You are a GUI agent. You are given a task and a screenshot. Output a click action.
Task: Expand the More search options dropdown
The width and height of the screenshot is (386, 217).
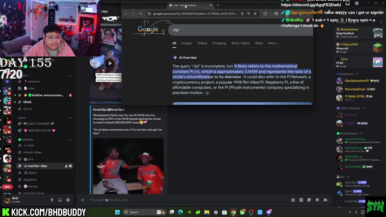coord(274,43)
